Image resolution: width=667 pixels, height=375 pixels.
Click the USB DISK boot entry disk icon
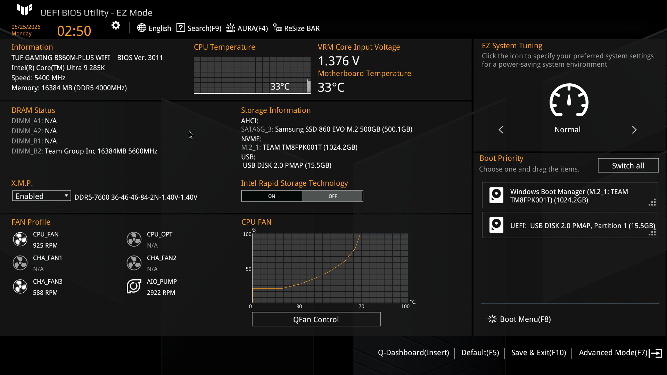click(496, 225)
